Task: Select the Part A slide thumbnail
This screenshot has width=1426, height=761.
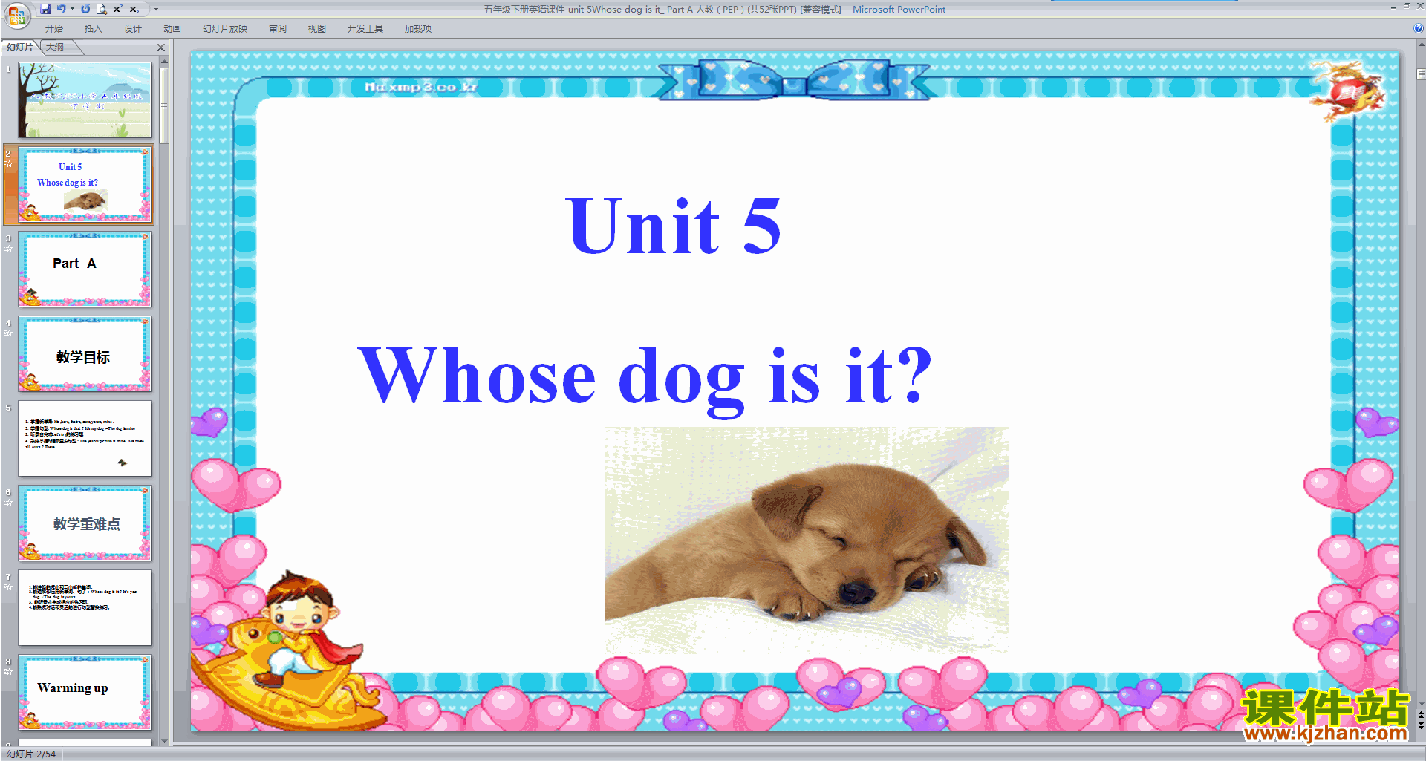Action: coord(85,269)
